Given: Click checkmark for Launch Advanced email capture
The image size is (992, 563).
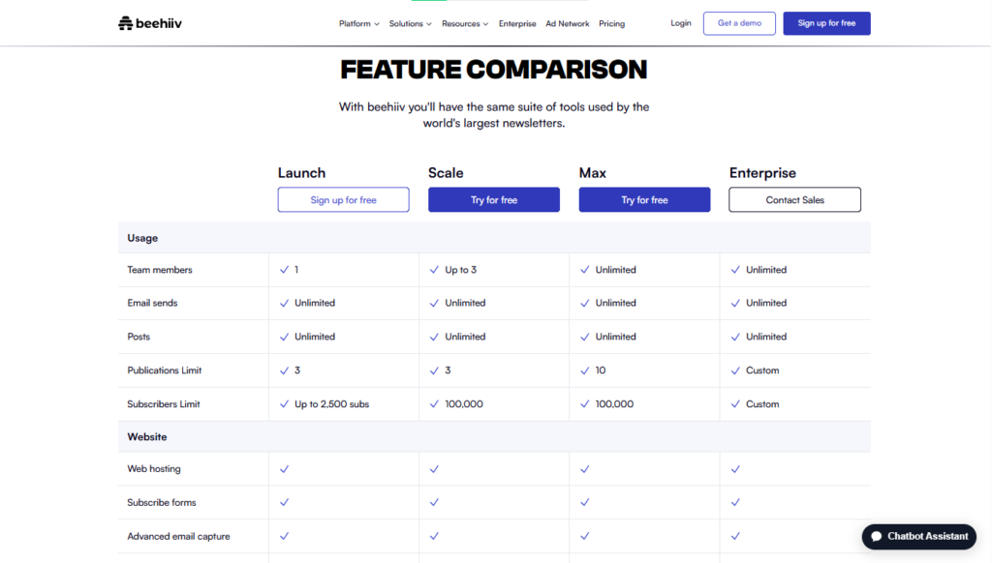Looking at the screenshot, I should pos(284,536).
